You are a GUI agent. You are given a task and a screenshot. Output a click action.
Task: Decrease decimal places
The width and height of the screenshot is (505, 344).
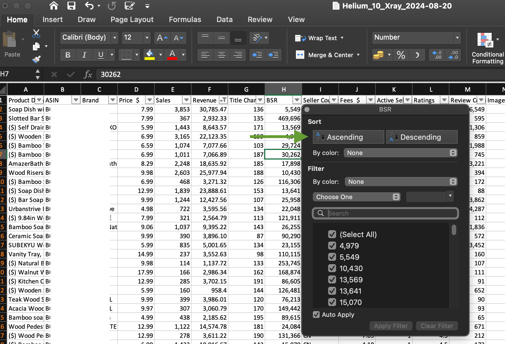point(453,55)
